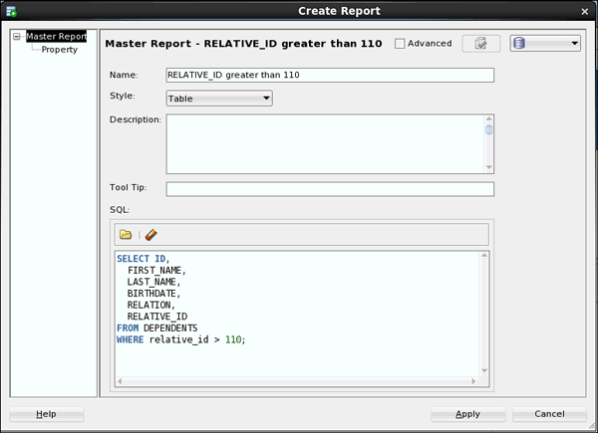Click SQL editor horizontal scroll right arrow

(473, 381)
